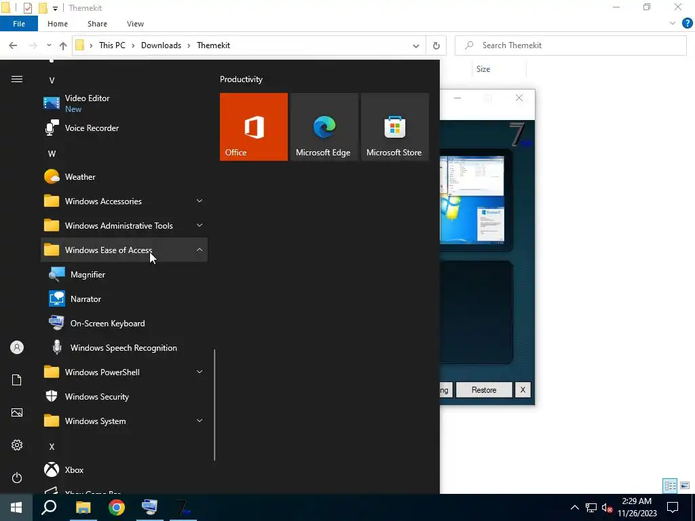Viewport: 695px width, 521px height.
Task: Open the Home ribbon tab
Action: pos(58,24)
